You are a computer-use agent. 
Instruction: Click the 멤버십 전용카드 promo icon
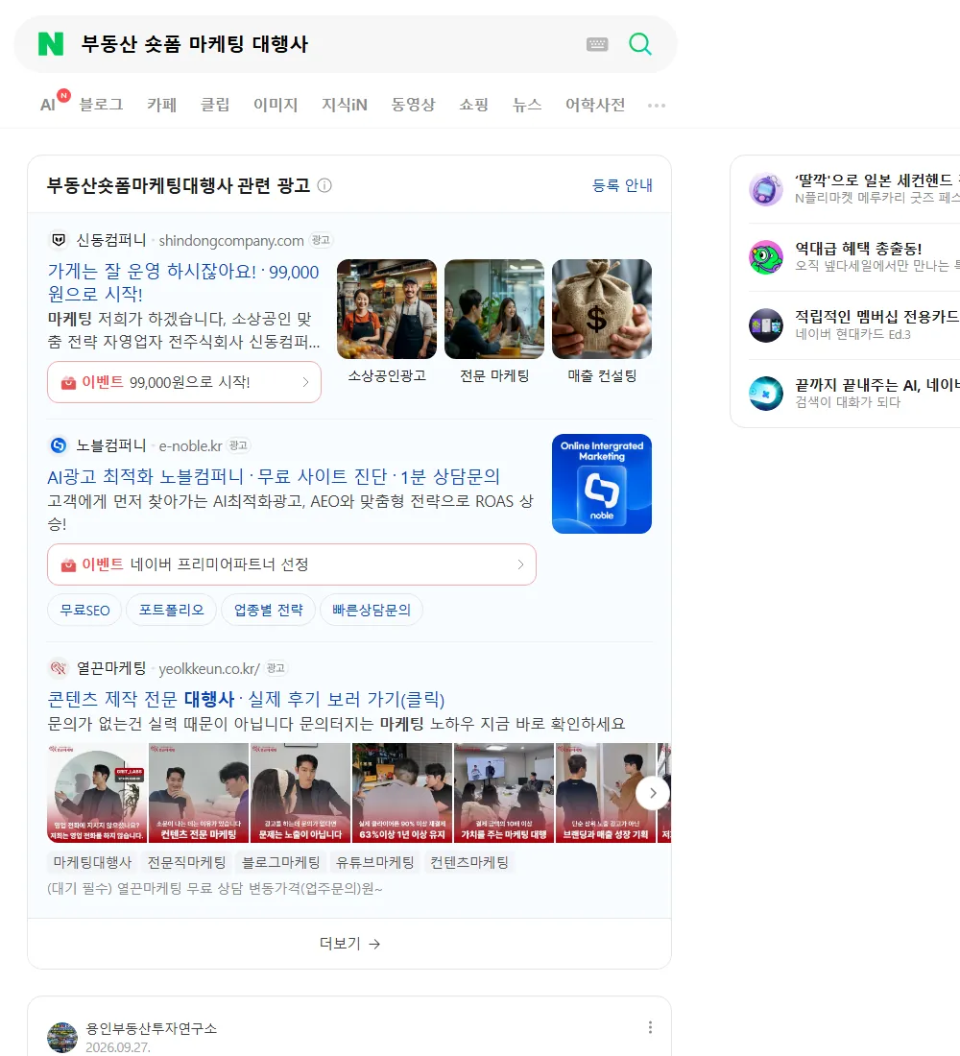[x=766, y=325]
